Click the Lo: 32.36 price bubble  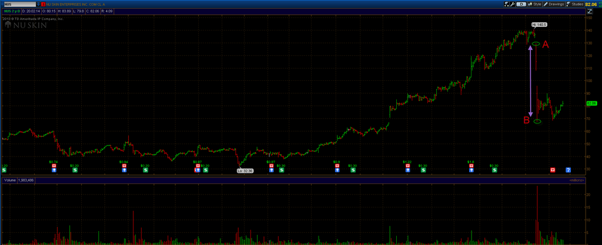(245, 171)
